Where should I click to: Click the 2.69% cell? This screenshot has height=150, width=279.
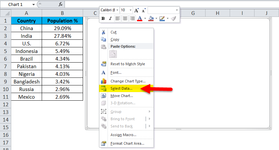pyautogui.click(x=63, y=97)
